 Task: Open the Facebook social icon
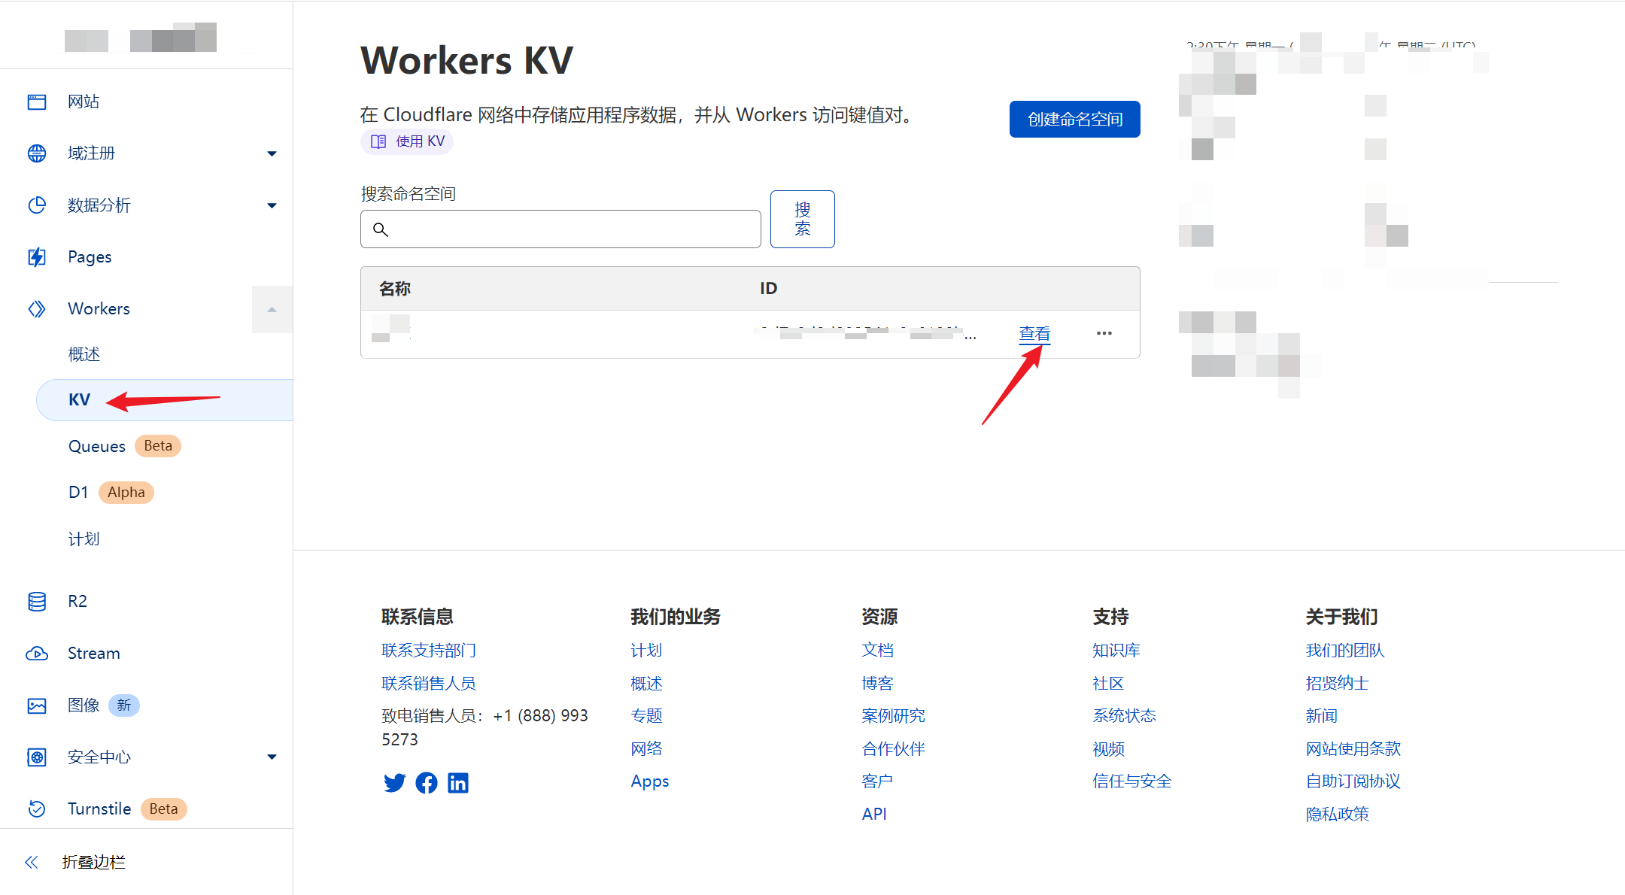point(427,783)
